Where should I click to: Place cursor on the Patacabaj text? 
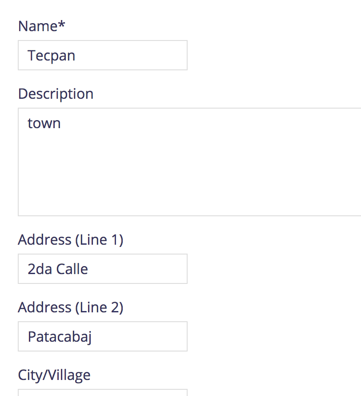[x=60, y=337]
